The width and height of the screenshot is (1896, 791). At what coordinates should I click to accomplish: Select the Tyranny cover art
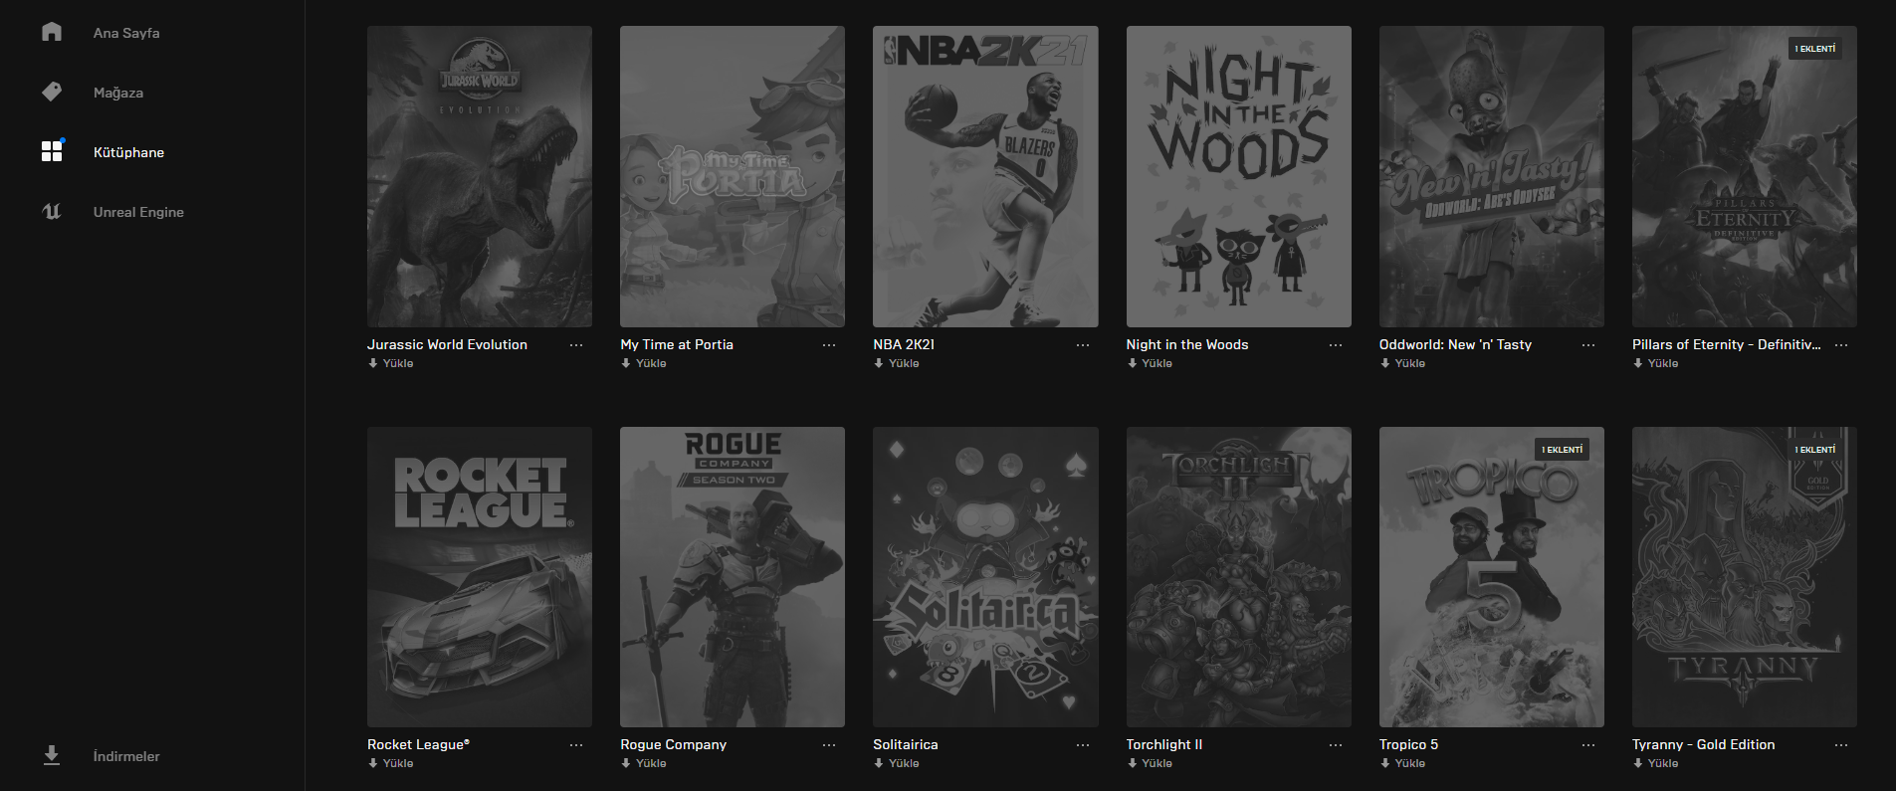[1745, 577]
